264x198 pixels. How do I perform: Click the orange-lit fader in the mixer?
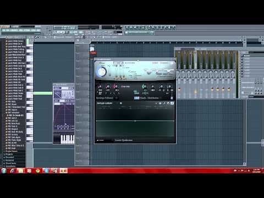coord(195,91)
